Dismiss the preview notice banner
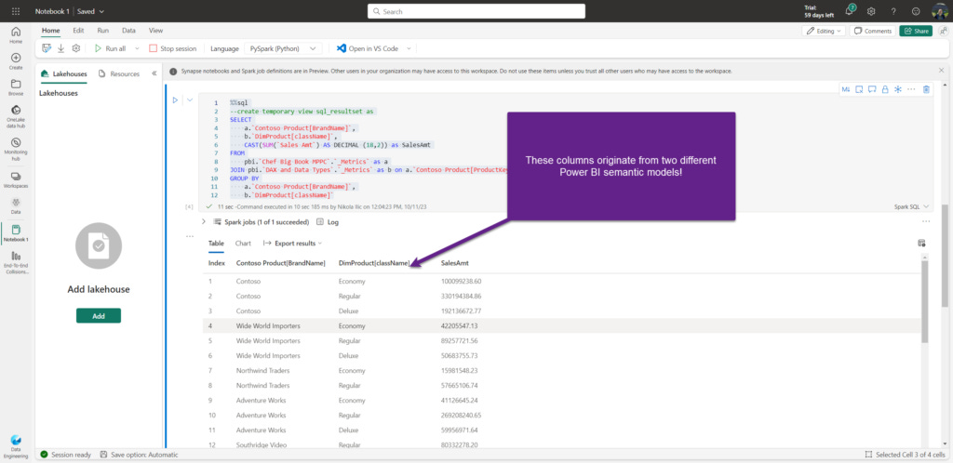Image resolution: width=953 pixels, height=463 pixels. (x=942, y=71)
